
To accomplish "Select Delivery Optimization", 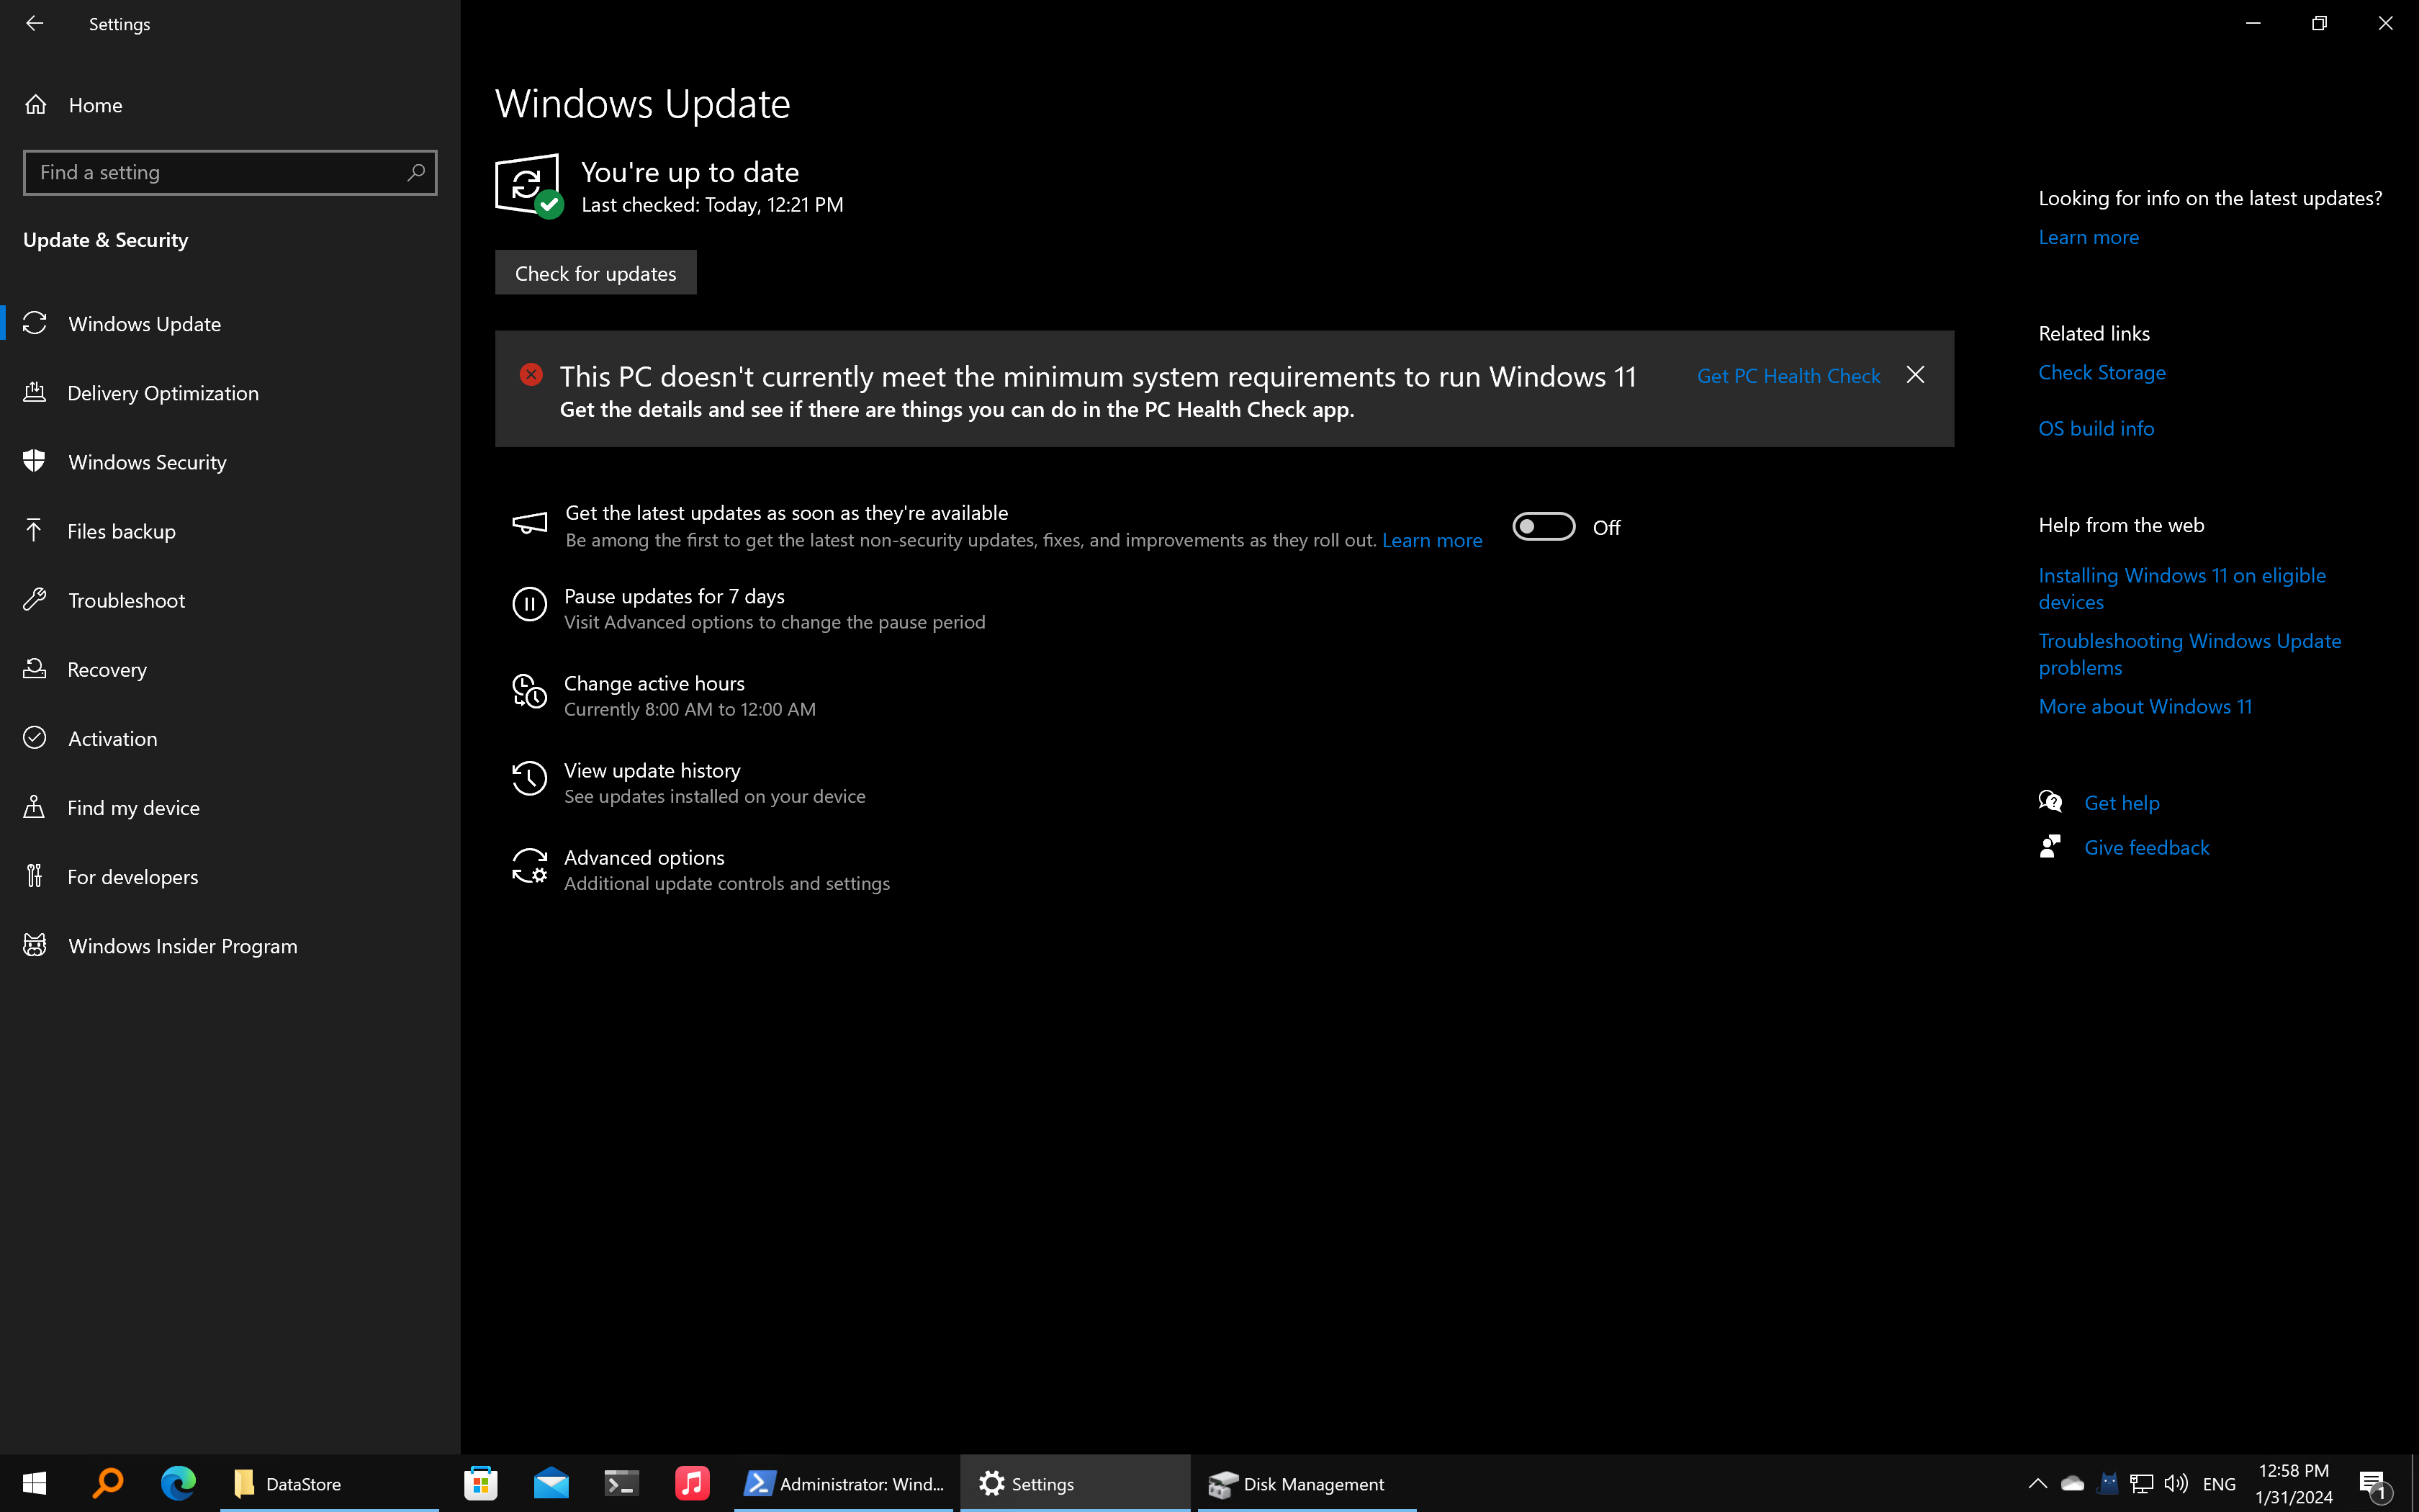I will click(x=163, y=392).
